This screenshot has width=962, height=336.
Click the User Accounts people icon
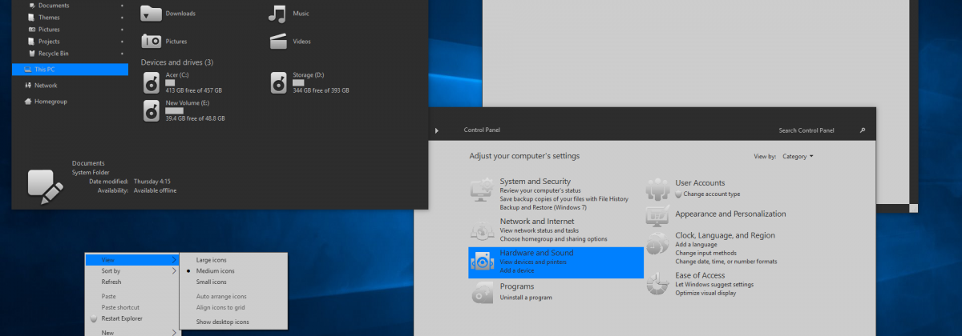[658, 190]
